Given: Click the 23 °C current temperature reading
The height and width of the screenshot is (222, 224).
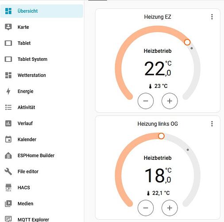Looking at the screenshot, I should [x=161, y=86].
